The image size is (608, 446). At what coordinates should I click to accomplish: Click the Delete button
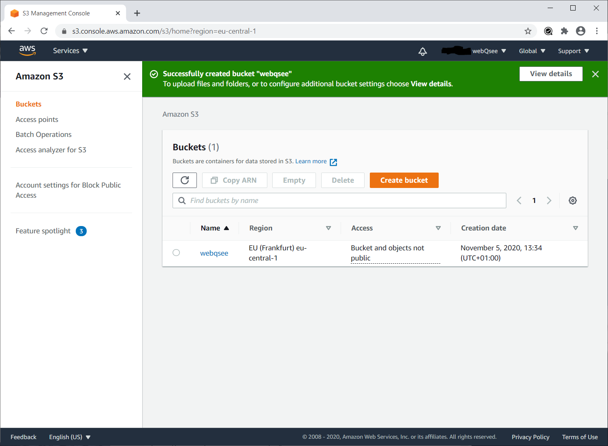click(343, 180)
